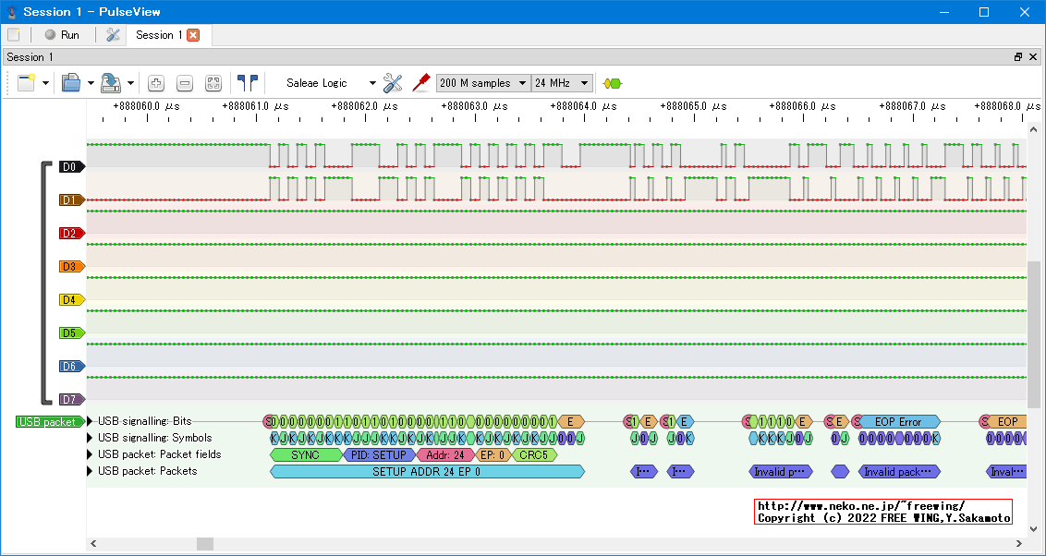The height and width of the screenshot is (556, 1046).
Task: Open the 200 M samples dropdown
Action: point(482,83)
